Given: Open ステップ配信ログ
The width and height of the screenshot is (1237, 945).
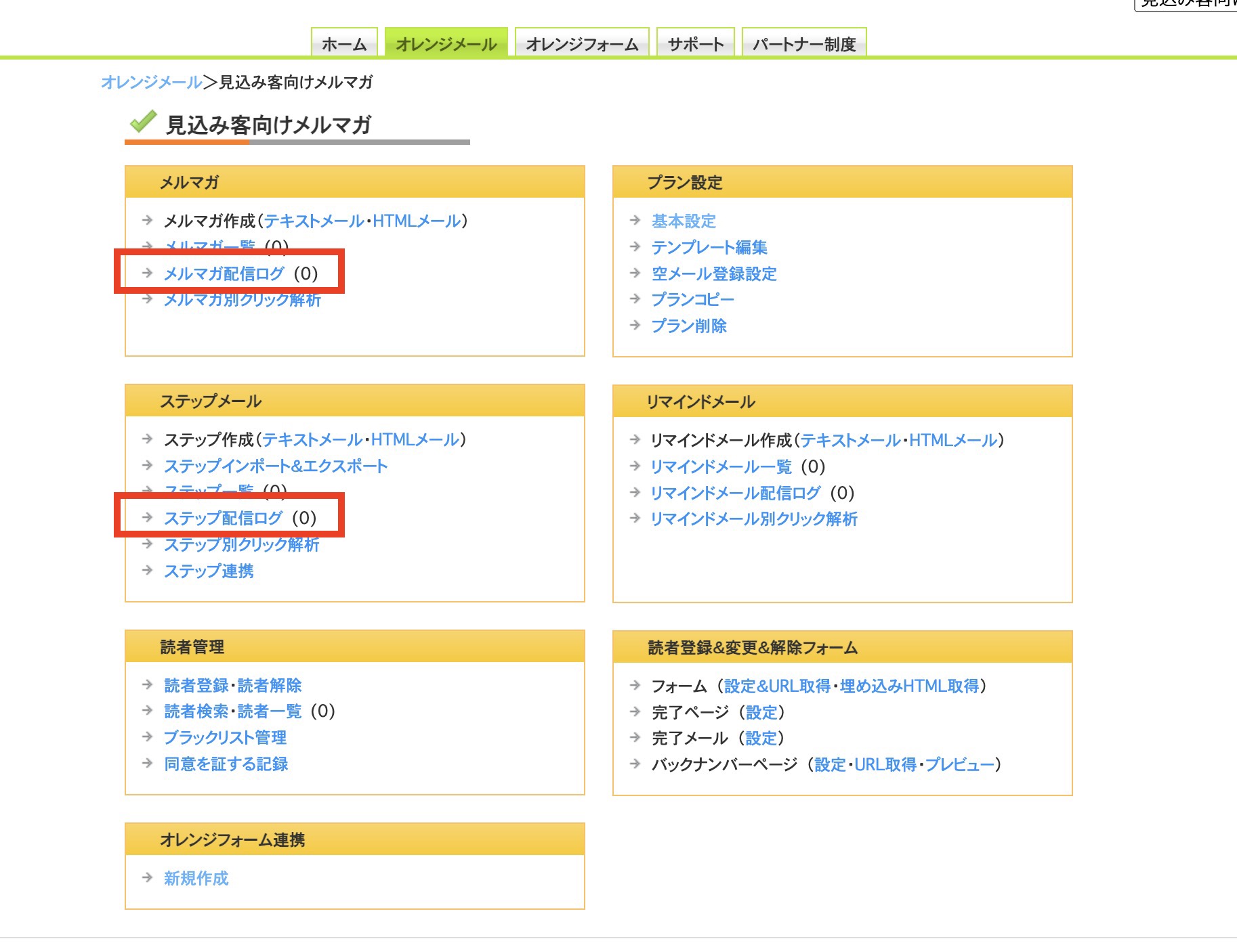Looking at the screenshot, I should coord(224,518).
